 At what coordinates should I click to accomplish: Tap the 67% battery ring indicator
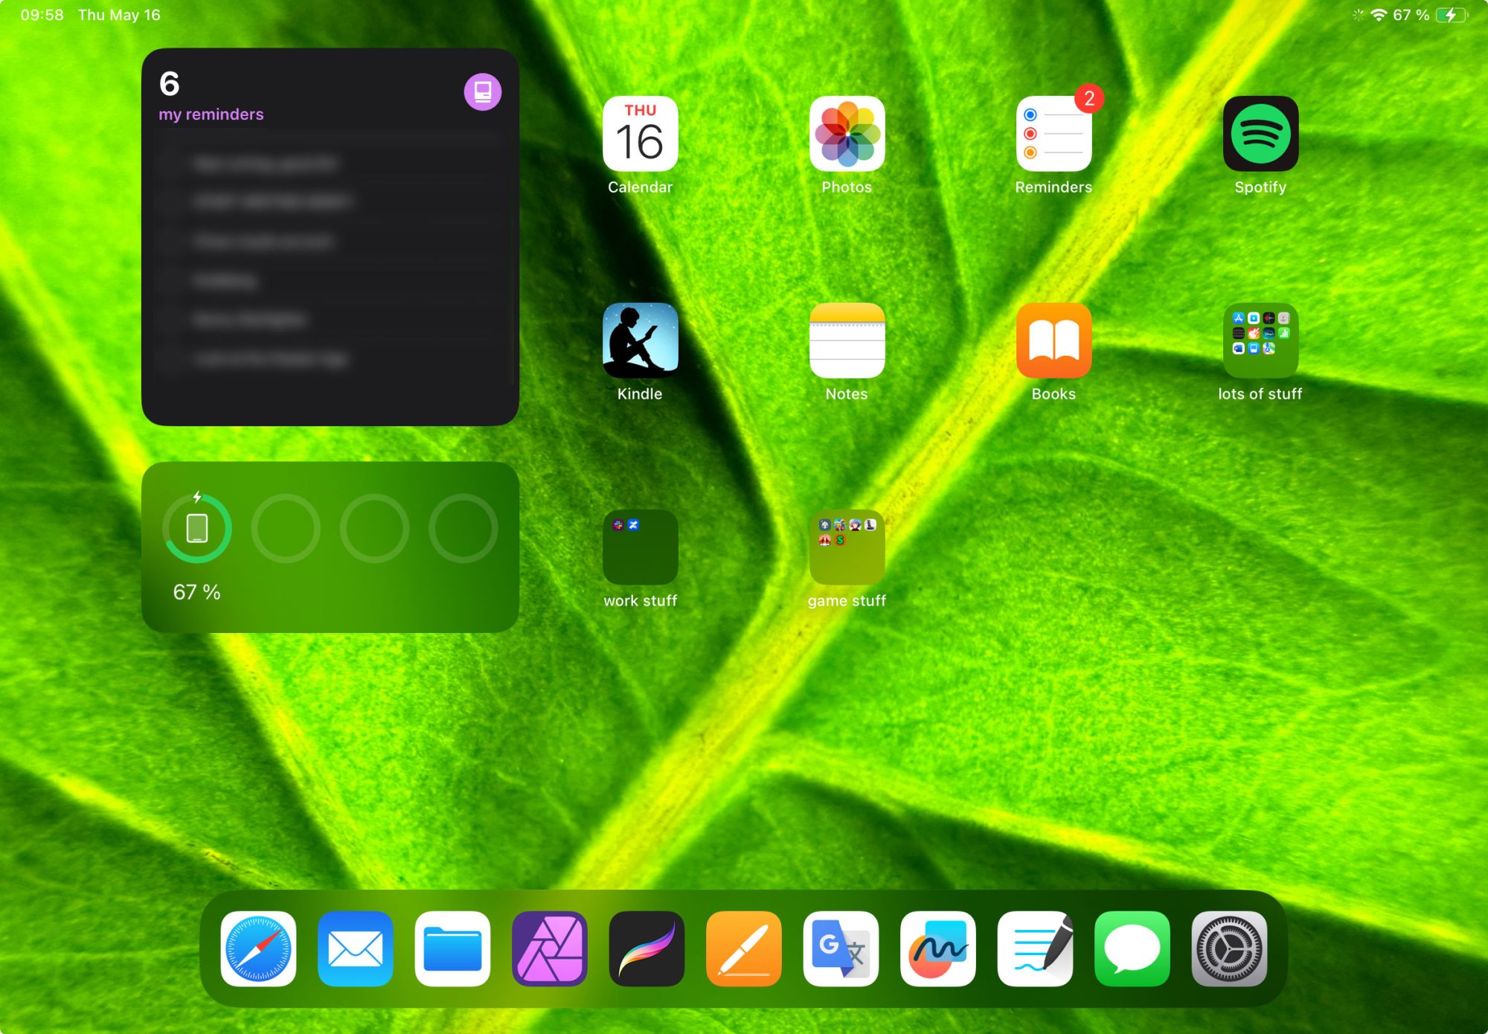[197, 529]
